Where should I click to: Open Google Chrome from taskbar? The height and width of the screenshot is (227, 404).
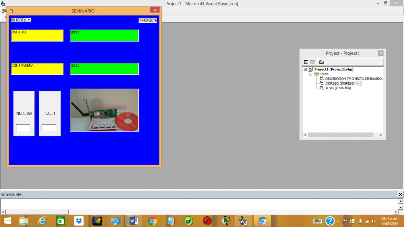click(x=153, y=221)
